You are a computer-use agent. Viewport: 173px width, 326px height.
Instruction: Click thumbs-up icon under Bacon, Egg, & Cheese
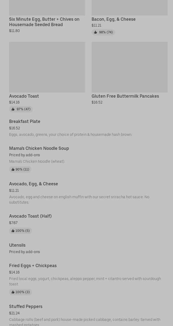[95, 32]
